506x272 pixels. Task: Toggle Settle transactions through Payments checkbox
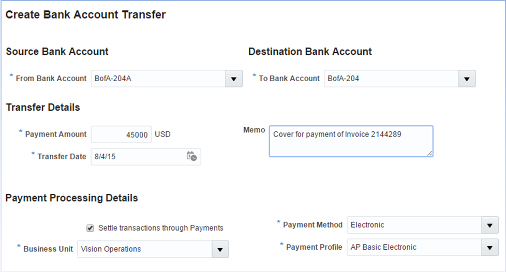[90, 228]
